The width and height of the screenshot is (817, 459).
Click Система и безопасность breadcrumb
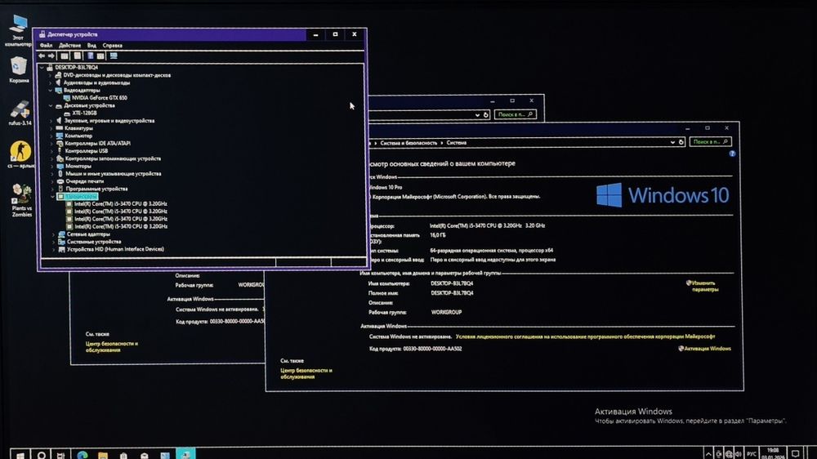click(x=408, y=143)
